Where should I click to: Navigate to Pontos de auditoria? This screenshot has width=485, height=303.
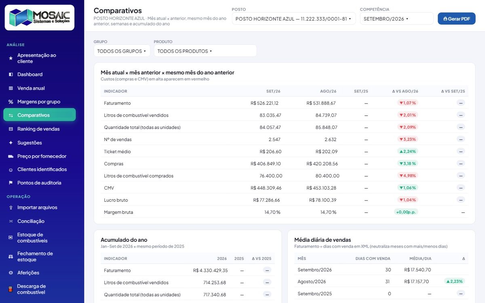point(40,183)
